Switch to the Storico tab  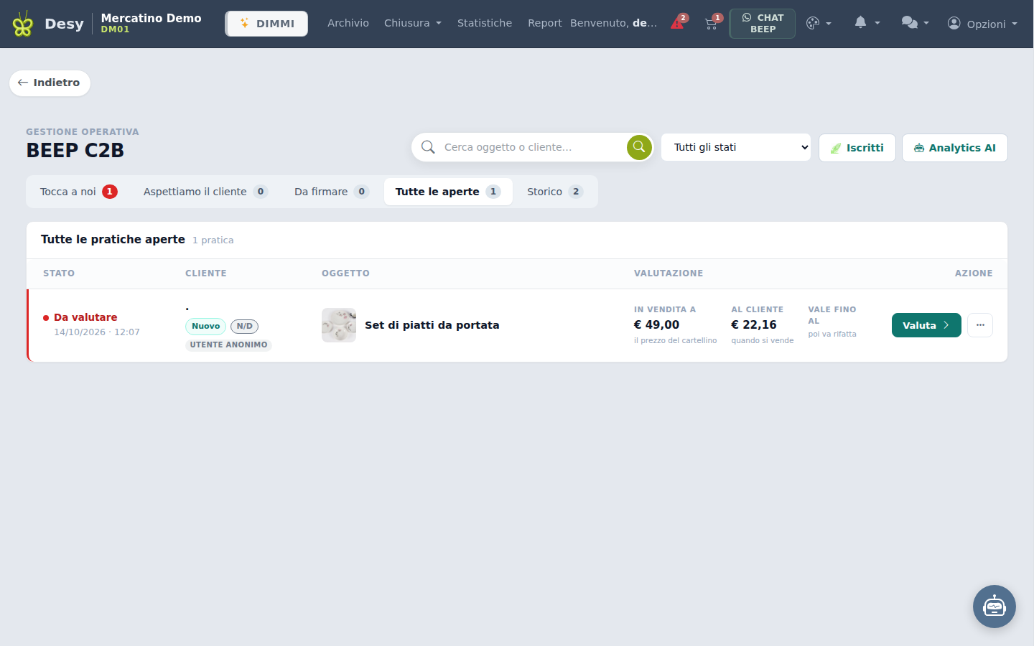pyautogui.click(x=555, y=192)
